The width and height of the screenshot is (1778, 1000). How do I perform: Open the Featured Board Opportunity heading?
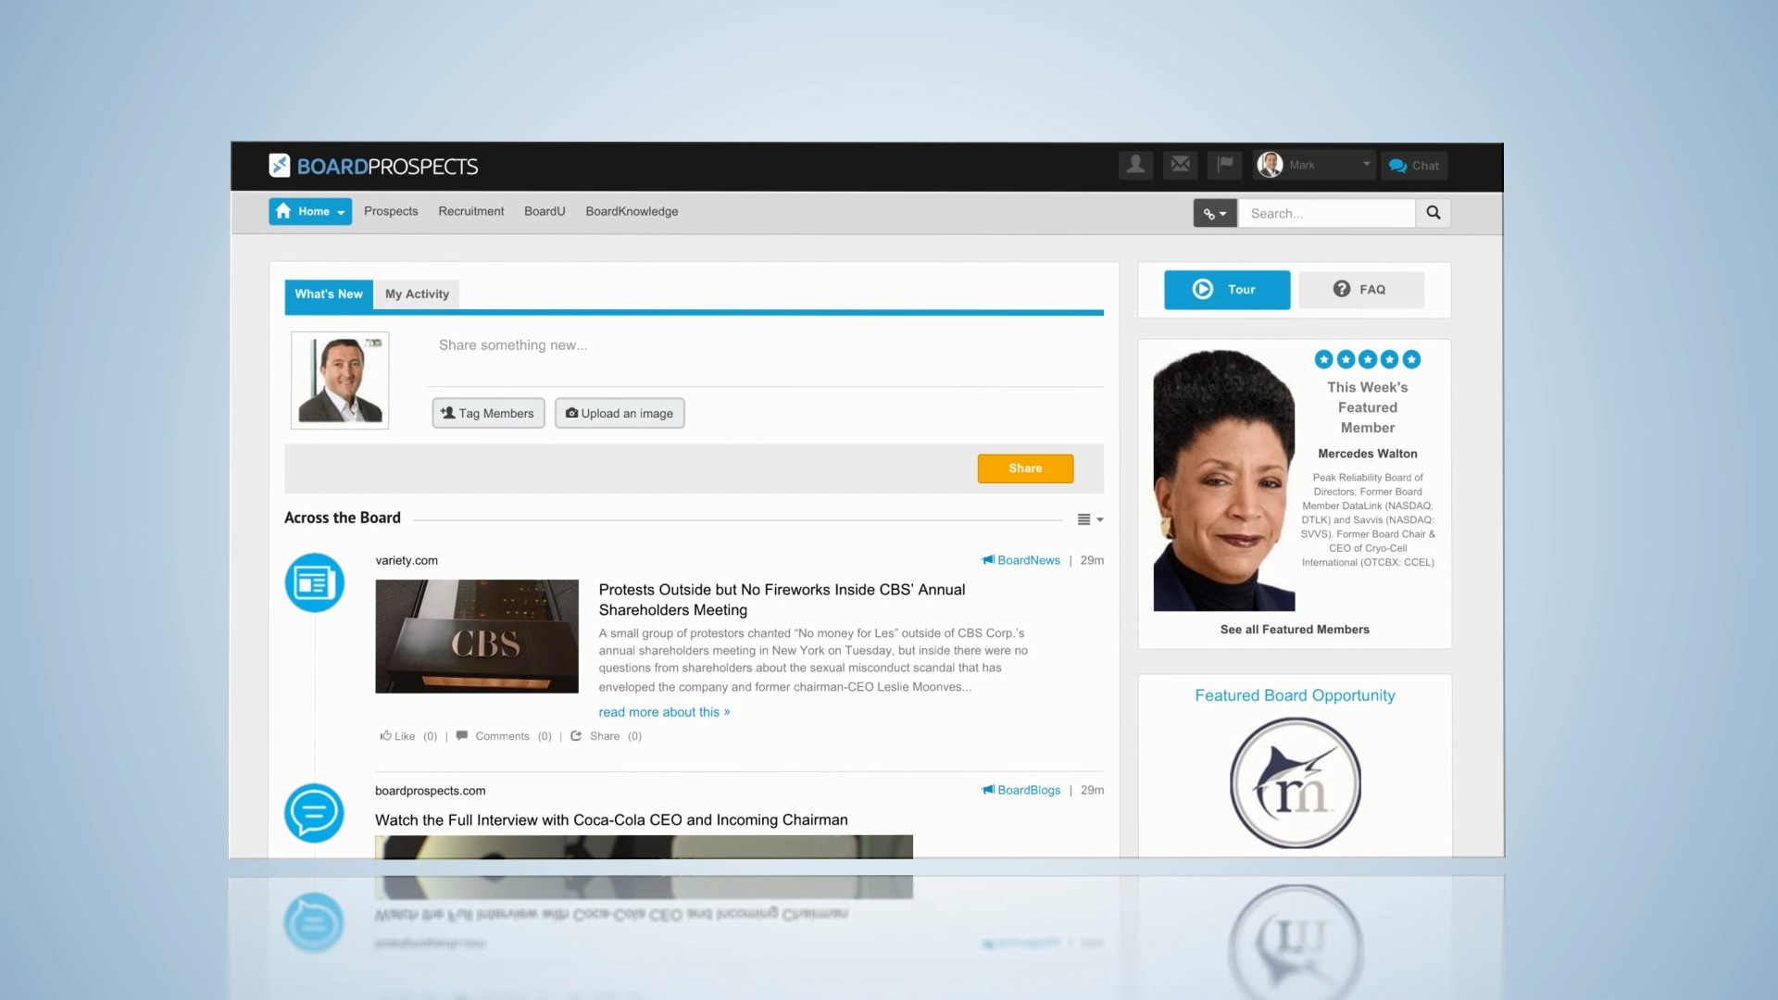(x=1295, y=695)
